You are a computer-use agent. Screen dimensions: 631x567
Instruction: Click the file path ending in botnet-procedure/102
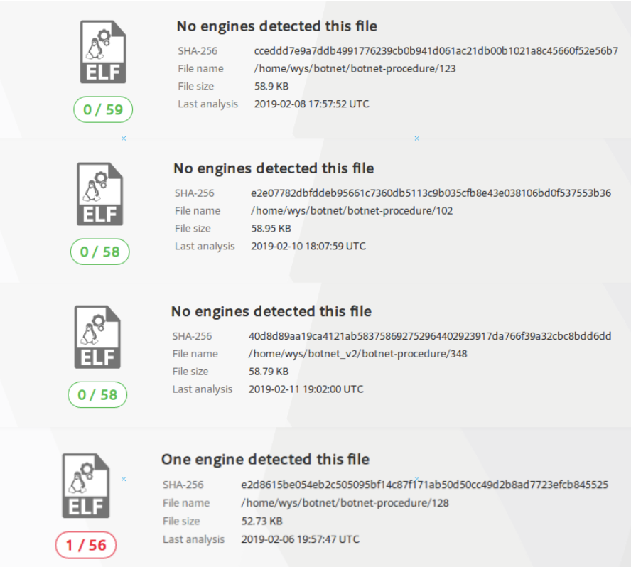point(352,210)
